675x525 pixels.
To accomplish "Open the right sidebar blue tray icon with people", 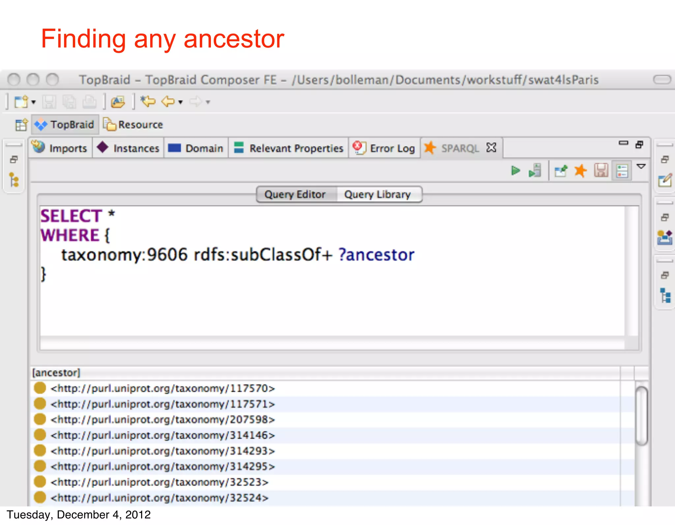I will (665, 237).
